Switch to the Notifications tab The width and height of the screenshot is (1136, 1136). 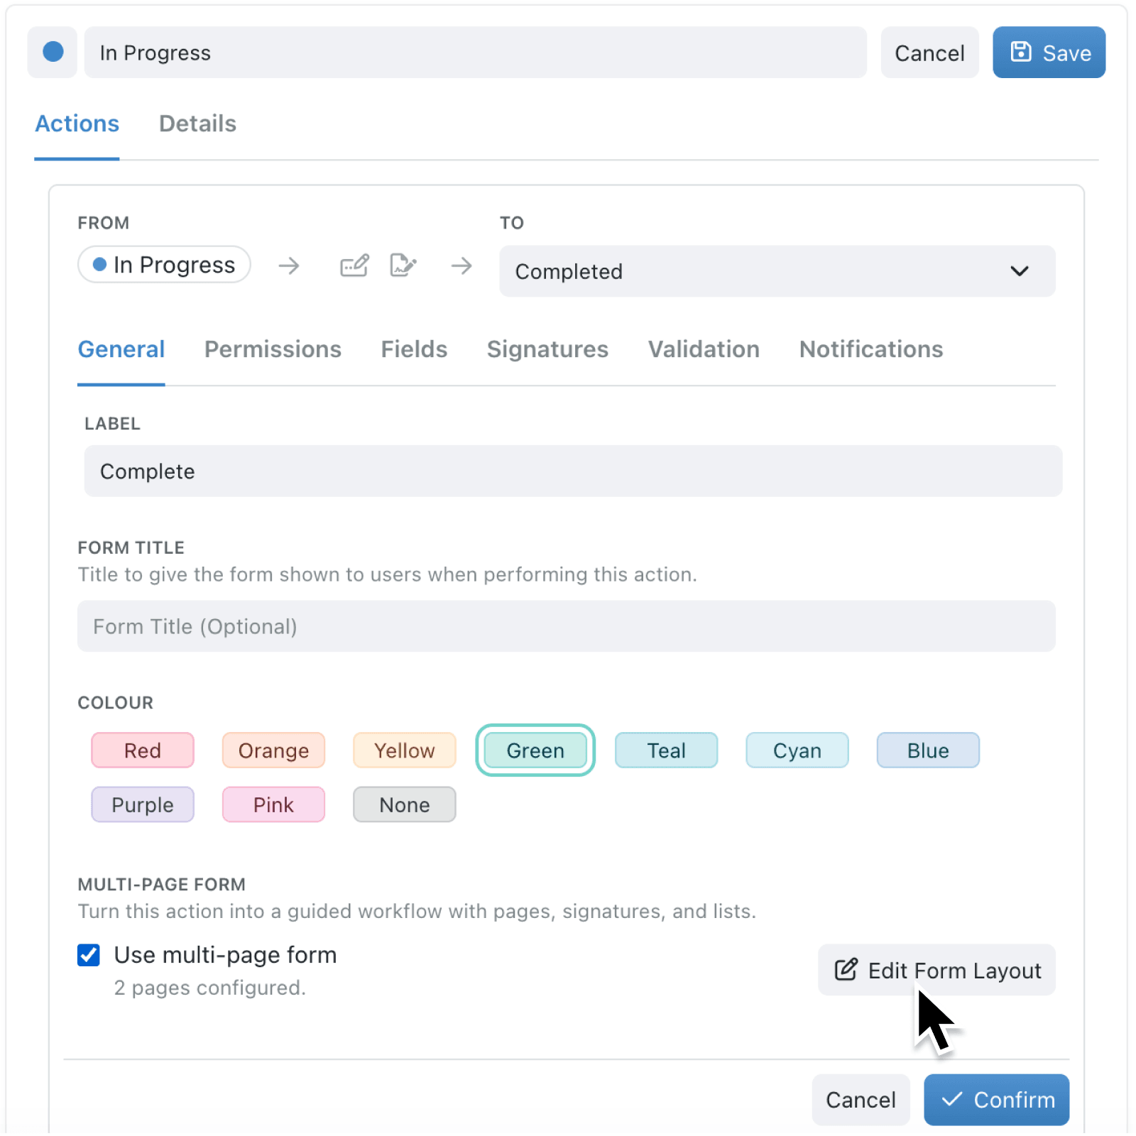point(870,349)
